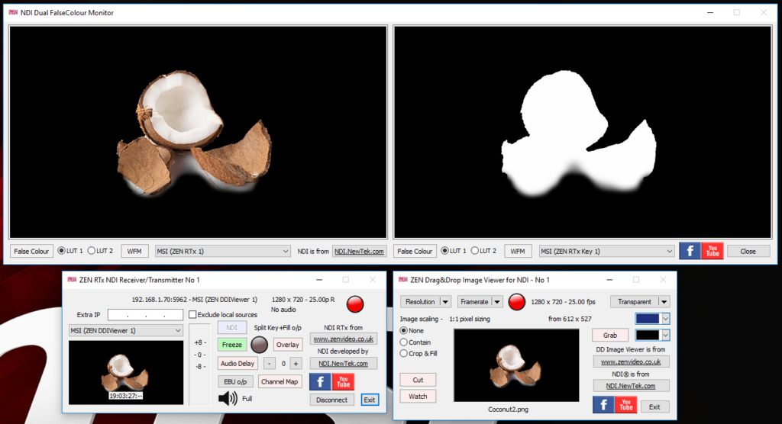Click Disconnect button in RTx

[x=331, y=400]
